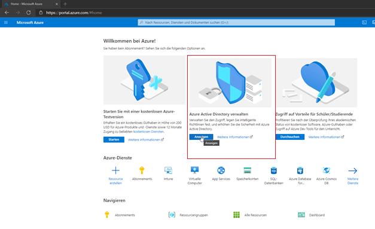Click the Microsoft Azure home title
The height and width of the screenshot is (229, 375).
[x=30, y=23]
